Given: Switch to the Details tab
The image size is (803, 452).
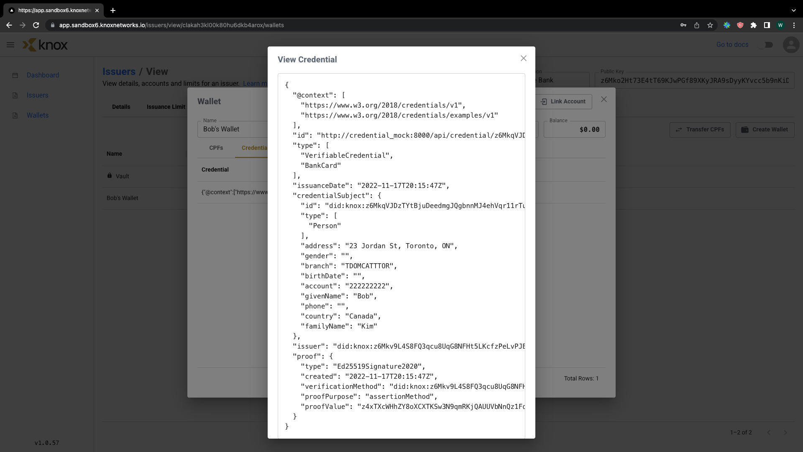Looking at the screenshot, I should click(x=121, y=107).
